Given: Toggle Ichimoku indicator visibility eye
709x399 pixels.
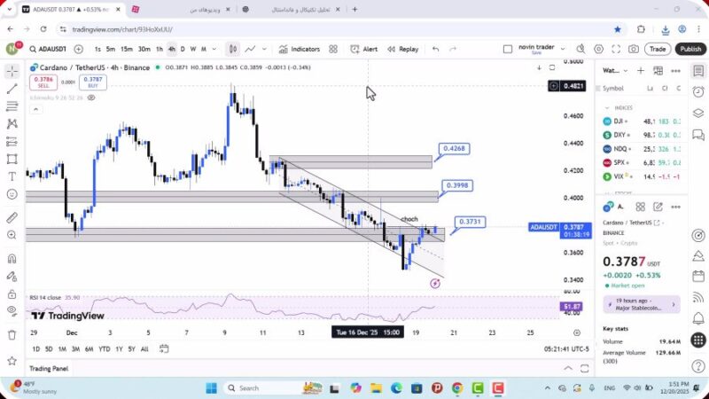Looking at the screenshot, I should (91, 98).
